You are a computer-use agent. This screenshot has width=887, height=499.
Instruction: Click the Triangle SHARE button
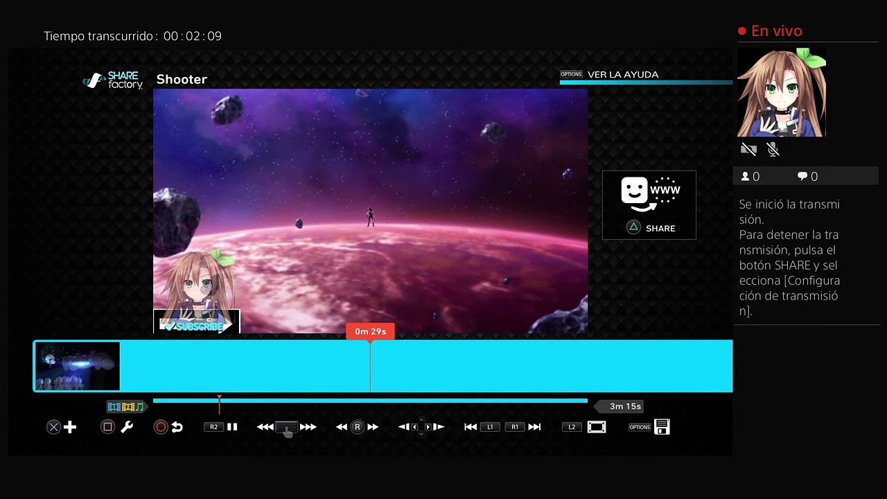(650, 228)
